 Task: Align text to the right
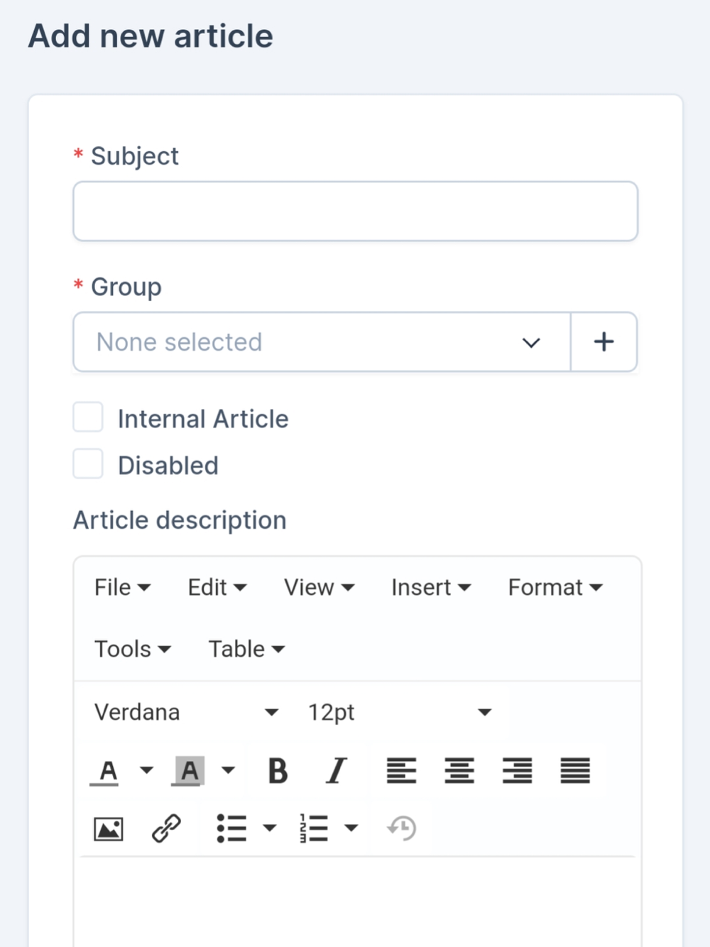(518, 770)
